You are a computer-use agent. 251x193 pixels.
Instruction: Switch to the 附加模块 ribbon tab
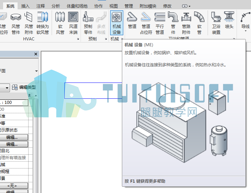[x=148, y=6]
